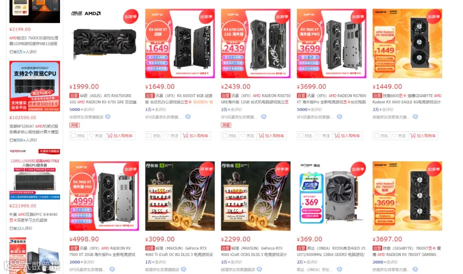Click chat icon for Gigabyte RX 6600 seller
The image size is (463, 274).
(415, 117)
